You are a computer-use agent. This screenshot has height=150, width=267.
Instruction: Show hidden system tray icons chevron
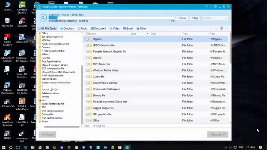(x=226, y=147)
